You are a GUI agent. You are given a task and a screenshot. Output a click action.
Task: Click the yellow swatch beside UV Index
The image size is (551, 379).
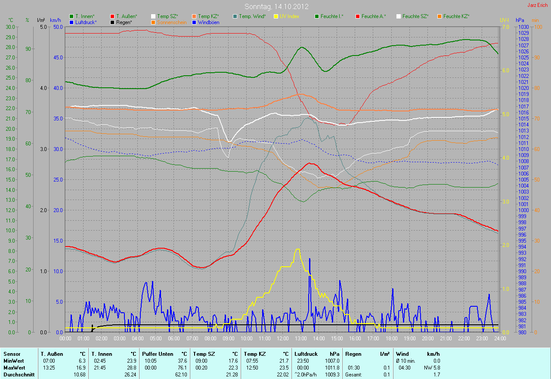click(276, 16)
